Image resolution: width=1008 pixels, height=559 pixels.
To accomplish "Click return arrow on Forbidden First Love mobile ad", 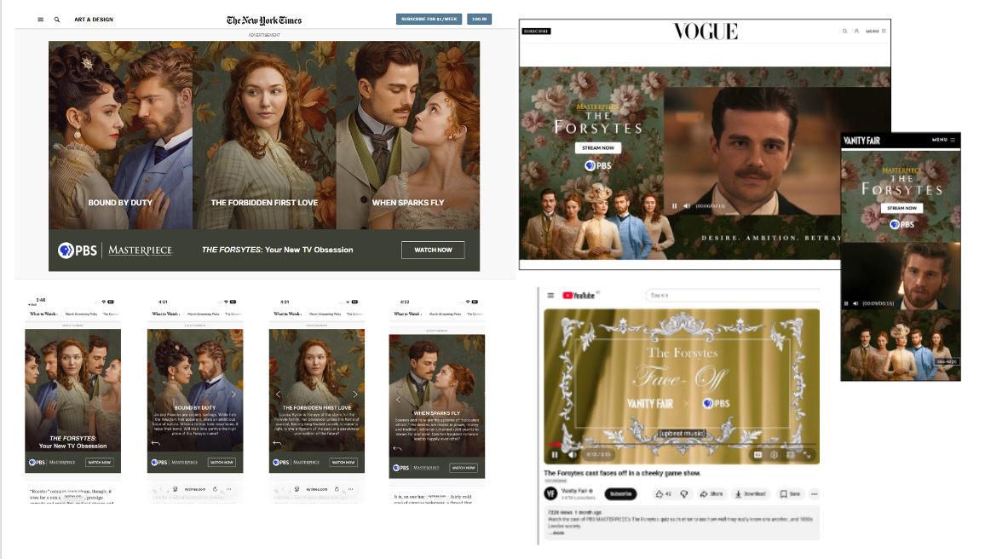I will [x=277, y=442].
